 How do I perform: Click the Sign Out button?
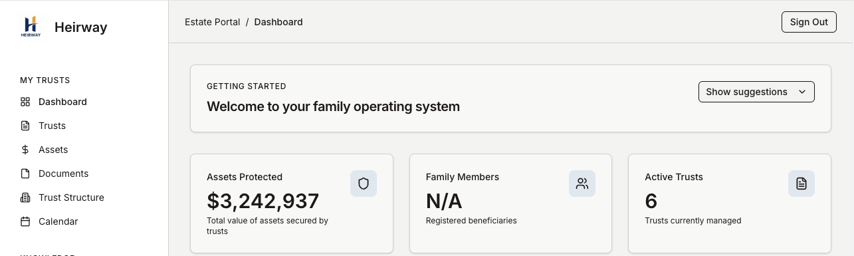pos(809,22)
